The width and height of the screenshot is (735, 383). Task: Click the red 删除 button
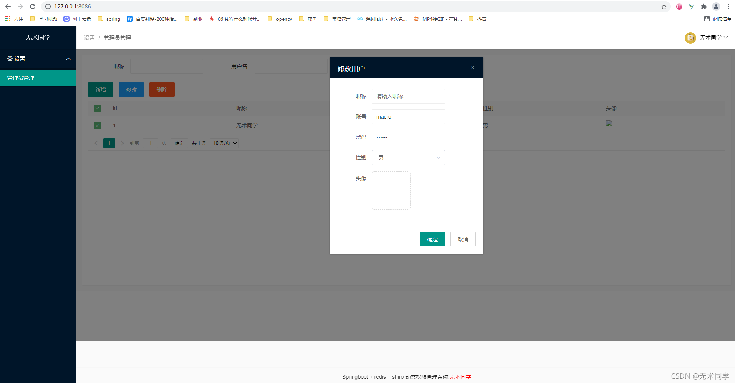coord(162,89)
